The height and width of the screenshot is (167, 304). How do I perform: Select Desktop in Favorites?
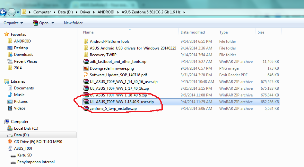(x=21, y=48)
